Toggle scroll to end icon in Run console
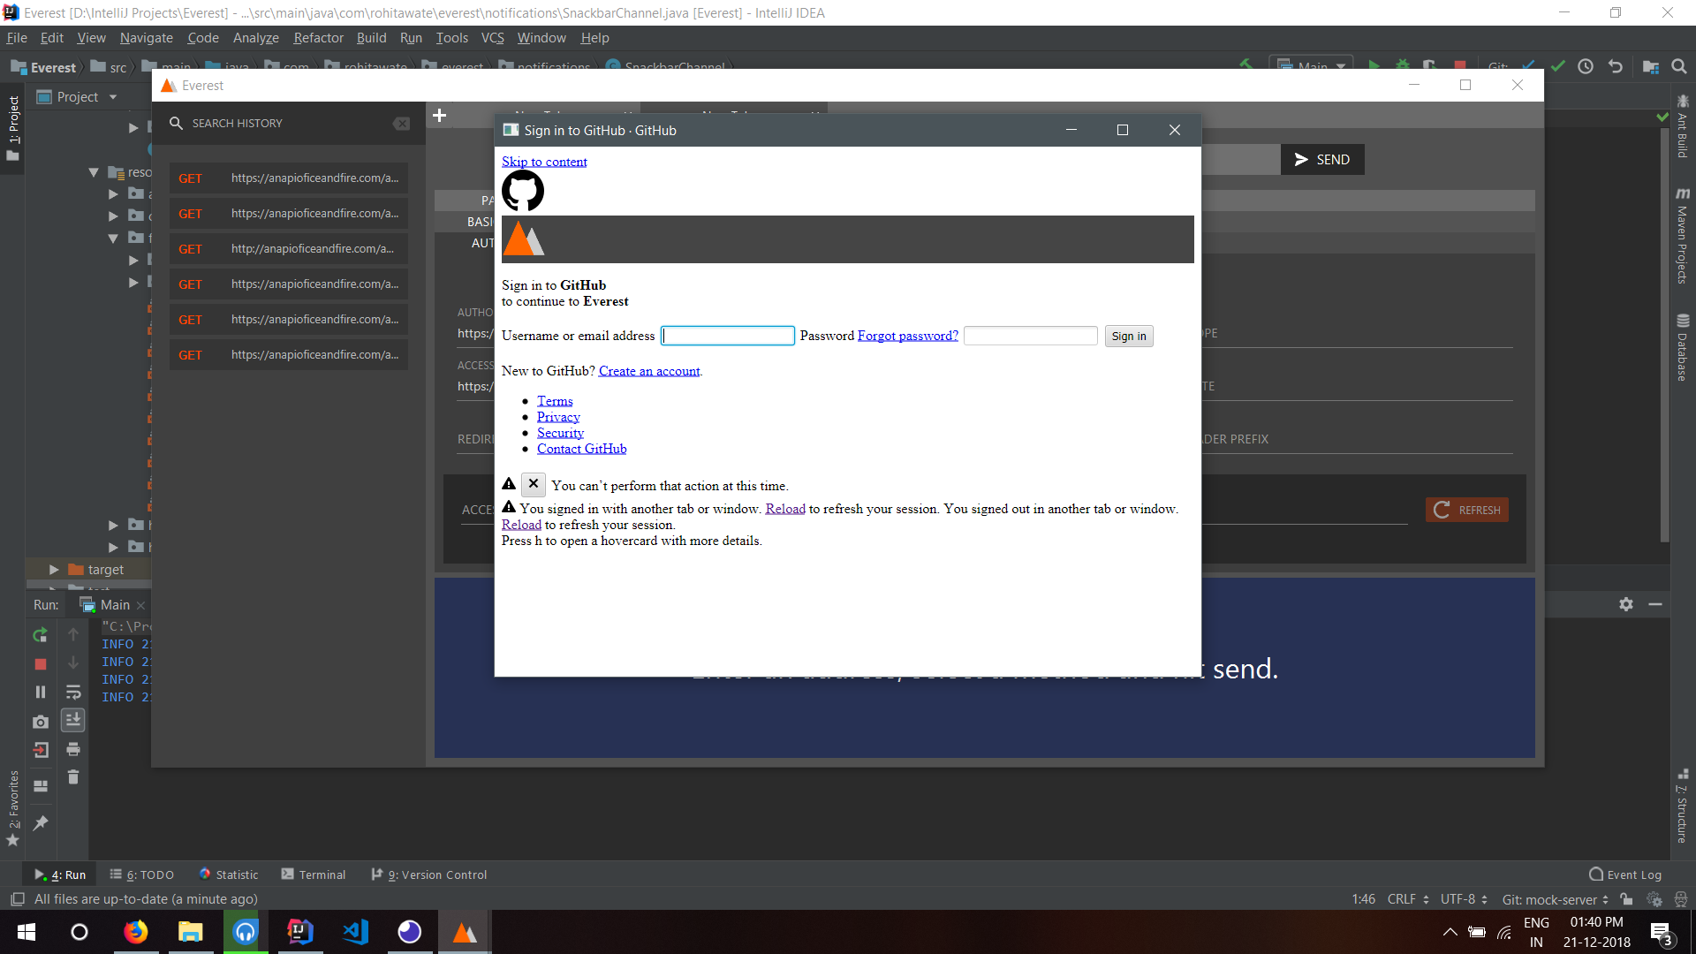The image size is (1696, 954). pos(73,720)
